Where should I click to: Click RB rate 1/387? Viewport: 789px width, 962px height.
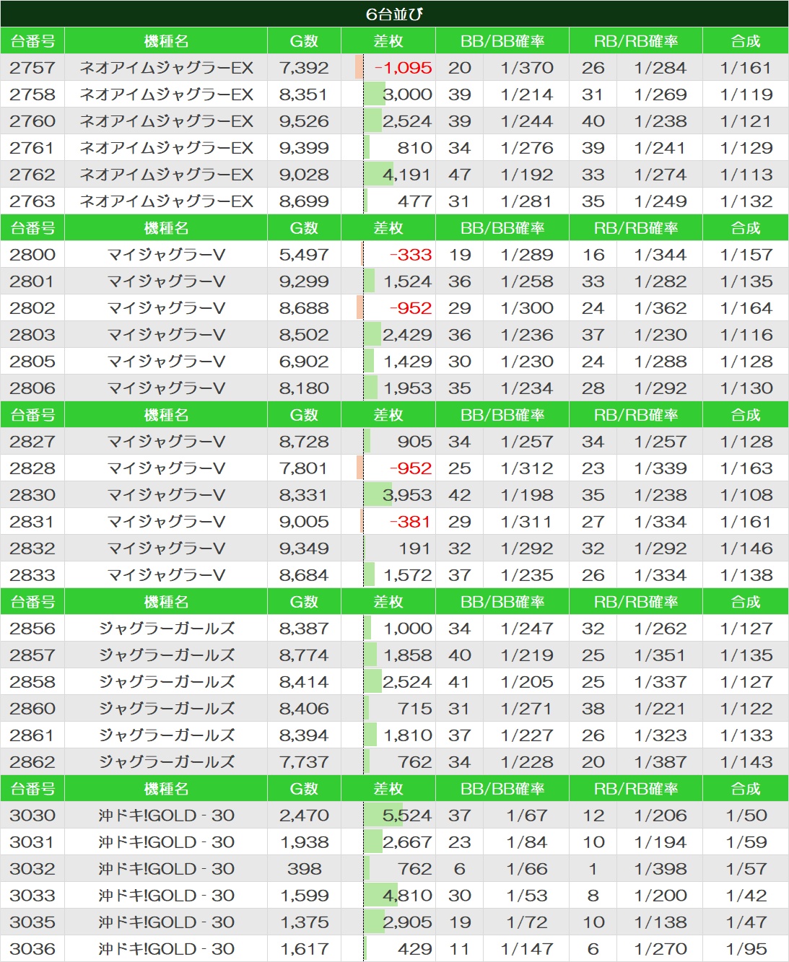pos(661,762)
